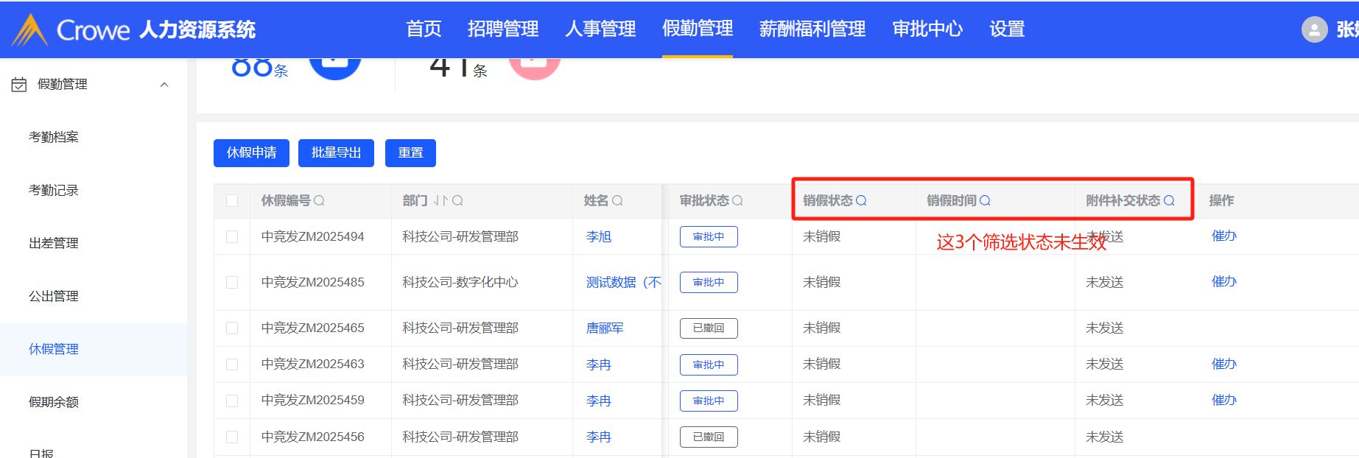Screen dimensions: 1359x458
Task: Open search filter for 销假状态 column
Action: pos(861,200)
